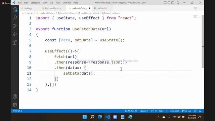The width and height of the screenshot is (215, 121).
Task: Click the VS Code logo in title bar
Action: pyautogui.click(x=14, y=3)
